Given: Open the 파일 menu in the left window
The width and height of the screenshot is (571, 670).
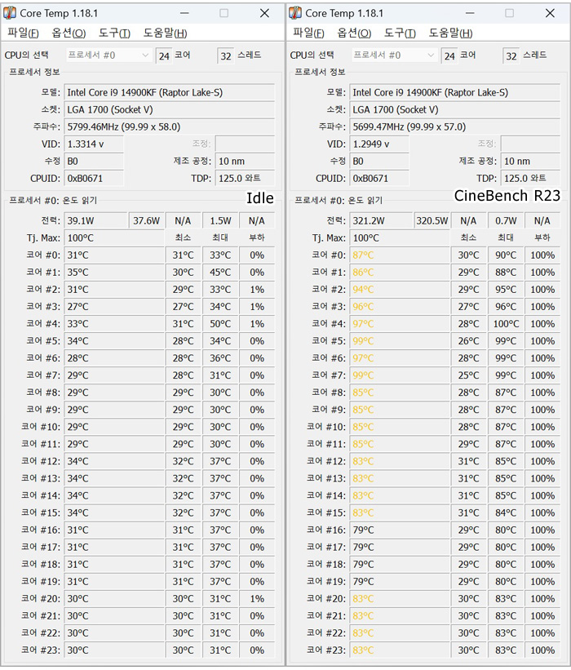Looking at the screenshot, I should coord(22,33).
